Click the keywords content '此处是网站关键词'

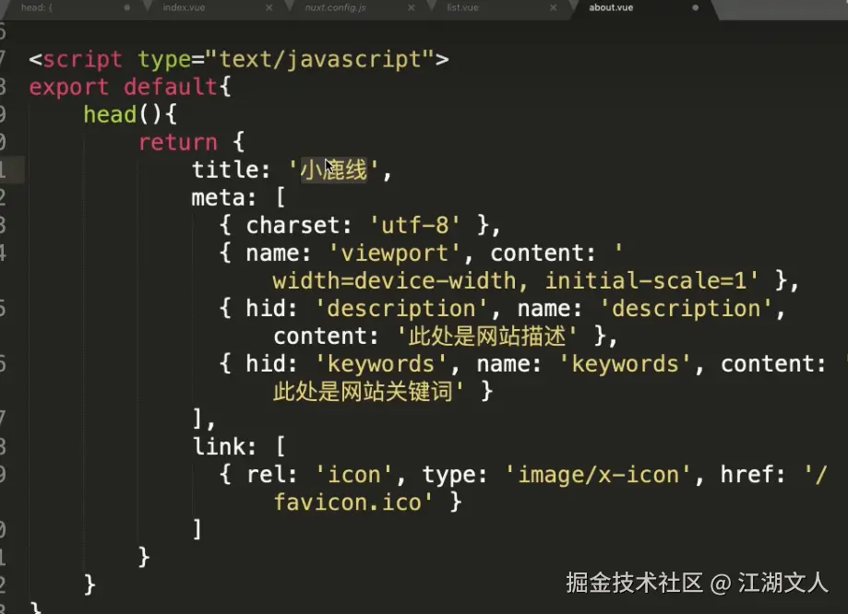pos(363,391)
